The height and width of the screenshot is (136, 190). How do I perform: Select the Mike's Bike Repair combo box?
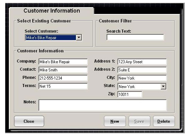53,37
